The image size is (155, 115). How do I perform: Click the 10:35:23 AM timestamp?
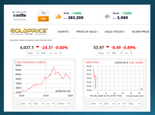pos(19,20)
